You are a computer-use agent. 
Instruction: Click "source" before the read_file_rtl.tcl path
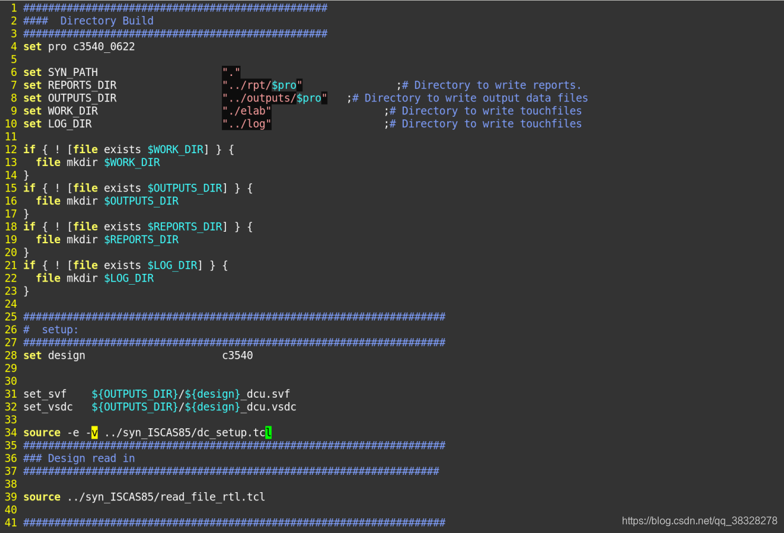(x=41, y=497)
